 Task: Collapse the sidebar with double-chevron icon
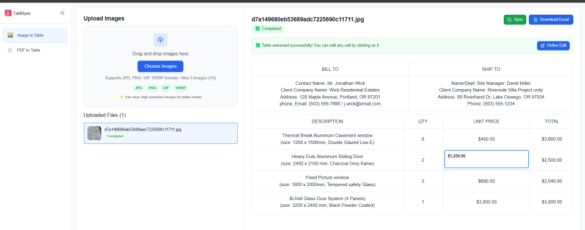tap(62, 13)
